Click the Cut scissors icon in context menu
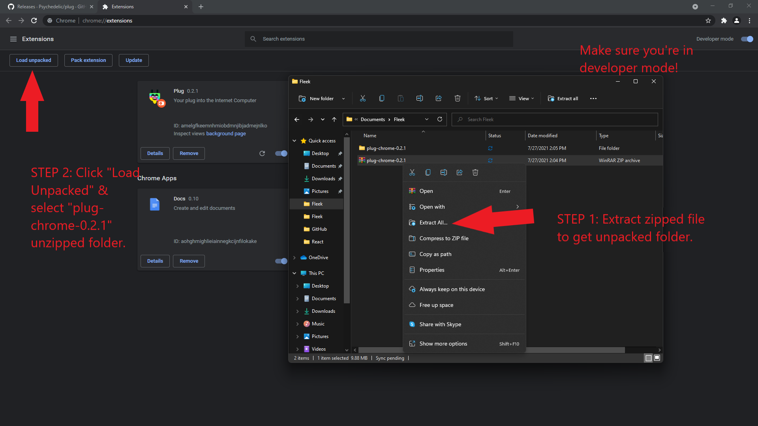This screenshot has height=426, width=758. coord(412,172)
